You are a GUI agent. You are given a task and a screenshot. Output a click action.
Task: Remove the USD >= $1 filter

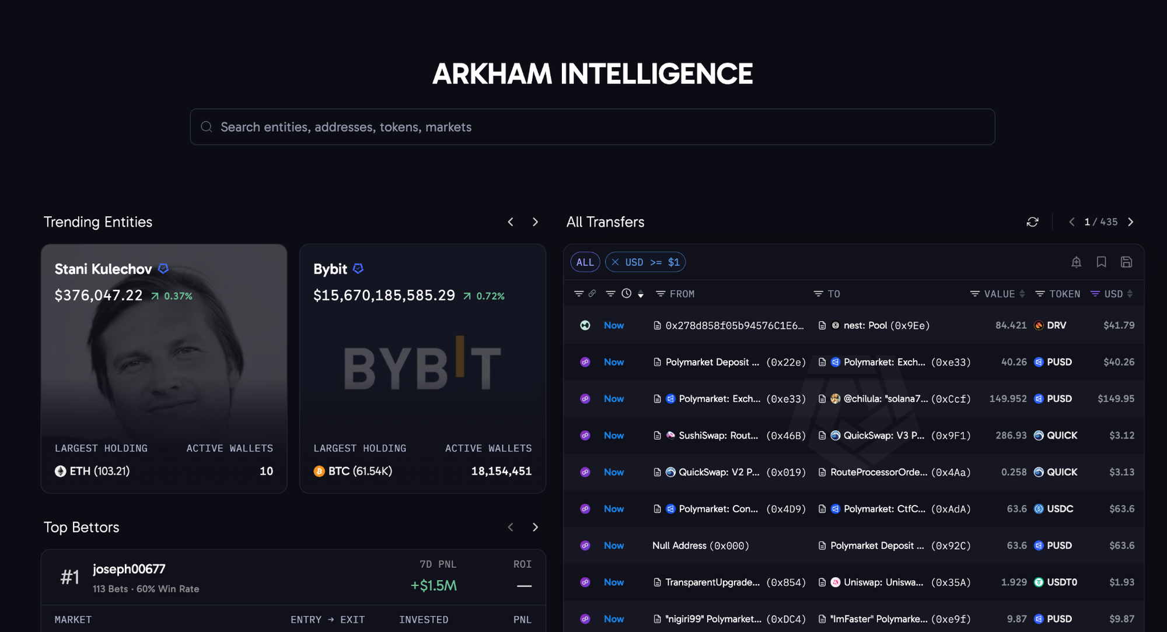pos(615,262)
